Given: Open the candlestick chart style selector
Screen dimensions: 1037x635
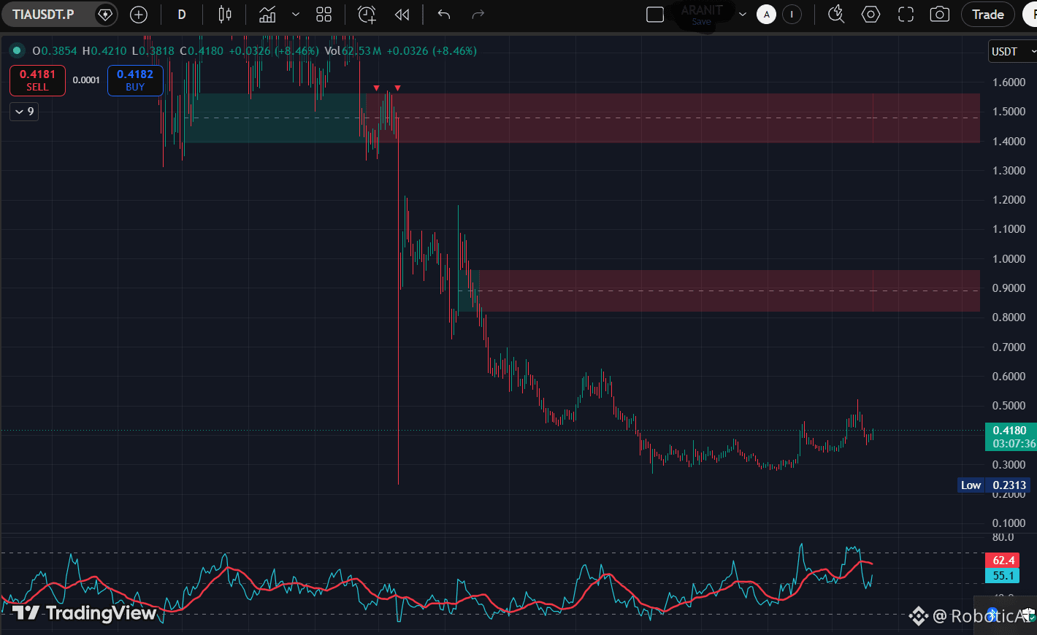Looking at the screenshot, I should [225, 15].
